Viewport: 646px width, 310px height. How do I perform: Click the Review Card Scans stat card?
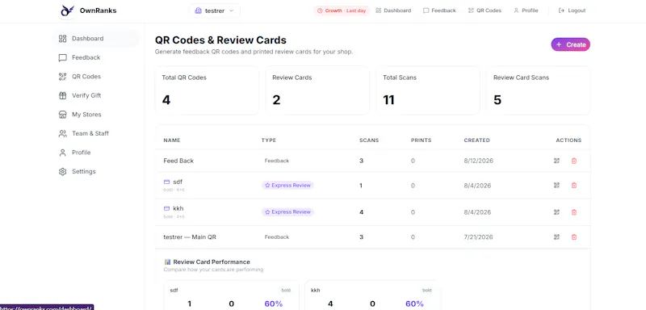538,90
